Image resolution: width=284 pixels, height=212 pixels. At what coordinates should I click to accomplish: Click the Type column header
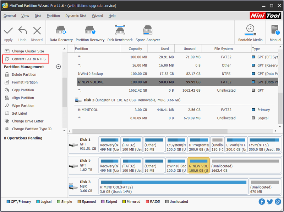[x=264, y=49]
